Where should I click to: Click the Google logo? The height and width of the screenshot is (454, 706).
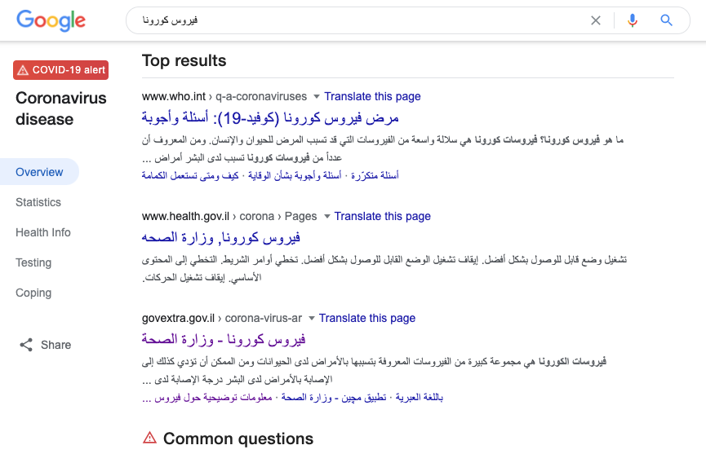[51, 20]
